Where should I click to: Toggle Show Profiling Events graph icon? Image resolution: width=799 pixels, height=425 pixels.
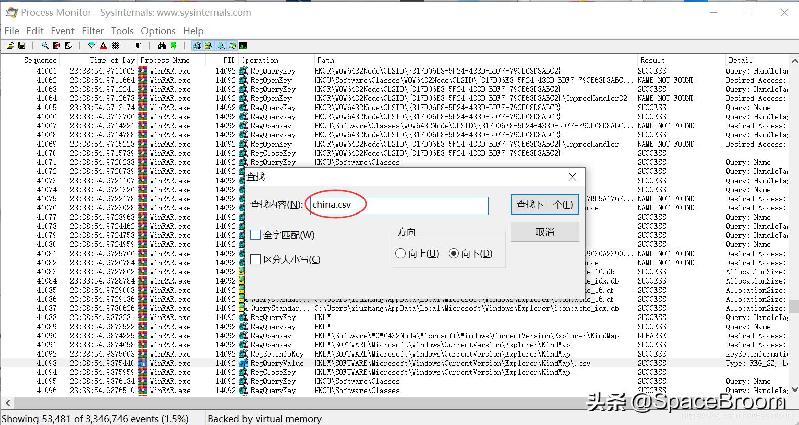point(244,46)
